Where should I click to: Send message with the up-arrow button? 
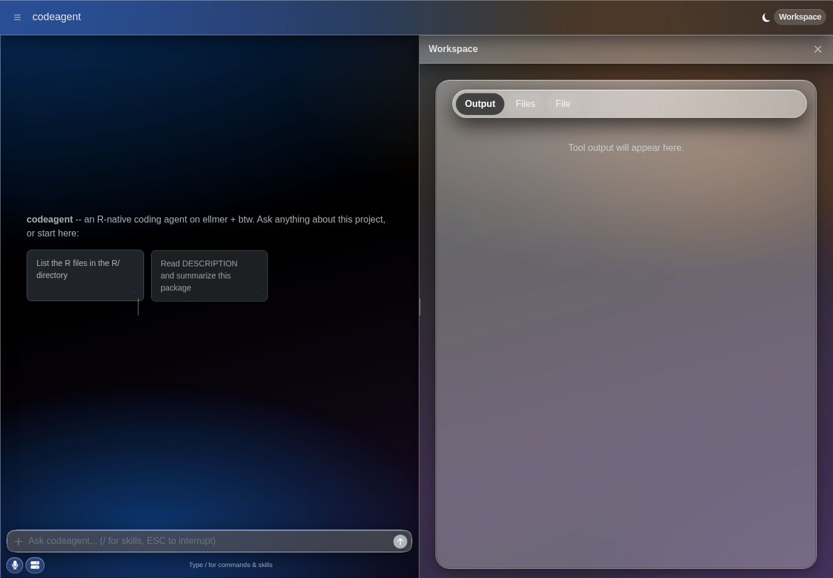(400, 542)
